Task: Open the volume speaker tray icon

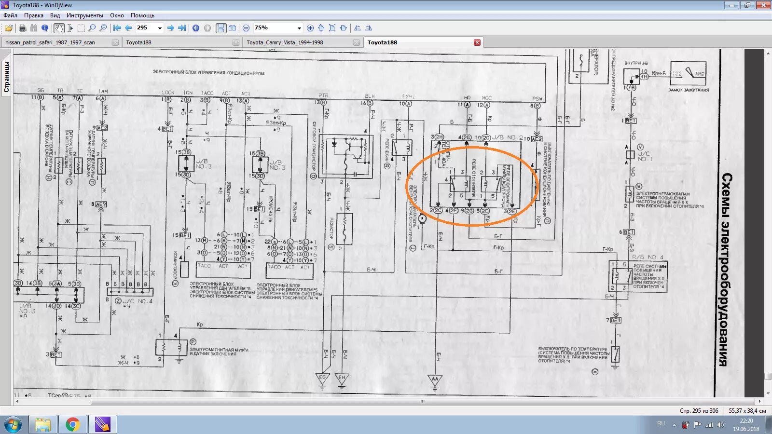Action: click(x=721, y=425)
